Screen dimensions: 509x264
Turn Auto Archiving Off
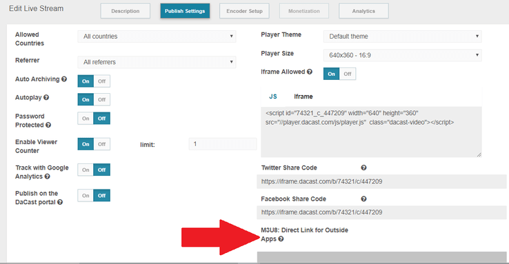tap(102, 81)
